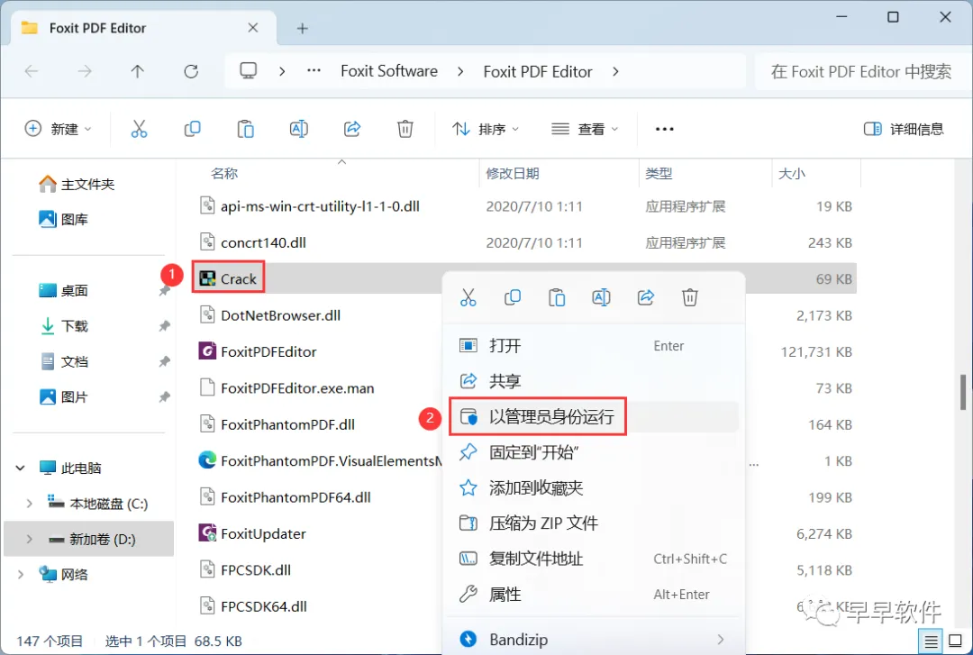Select the FoxitUpdater application file
Viewport: 973px width, 655px height.
coord(264,533)
